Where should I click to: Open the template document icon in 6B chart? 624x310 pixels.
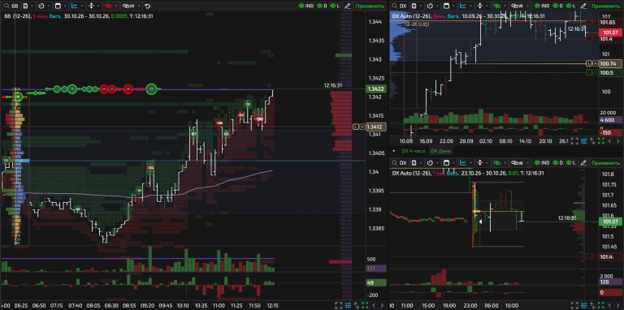click(24, 6)
